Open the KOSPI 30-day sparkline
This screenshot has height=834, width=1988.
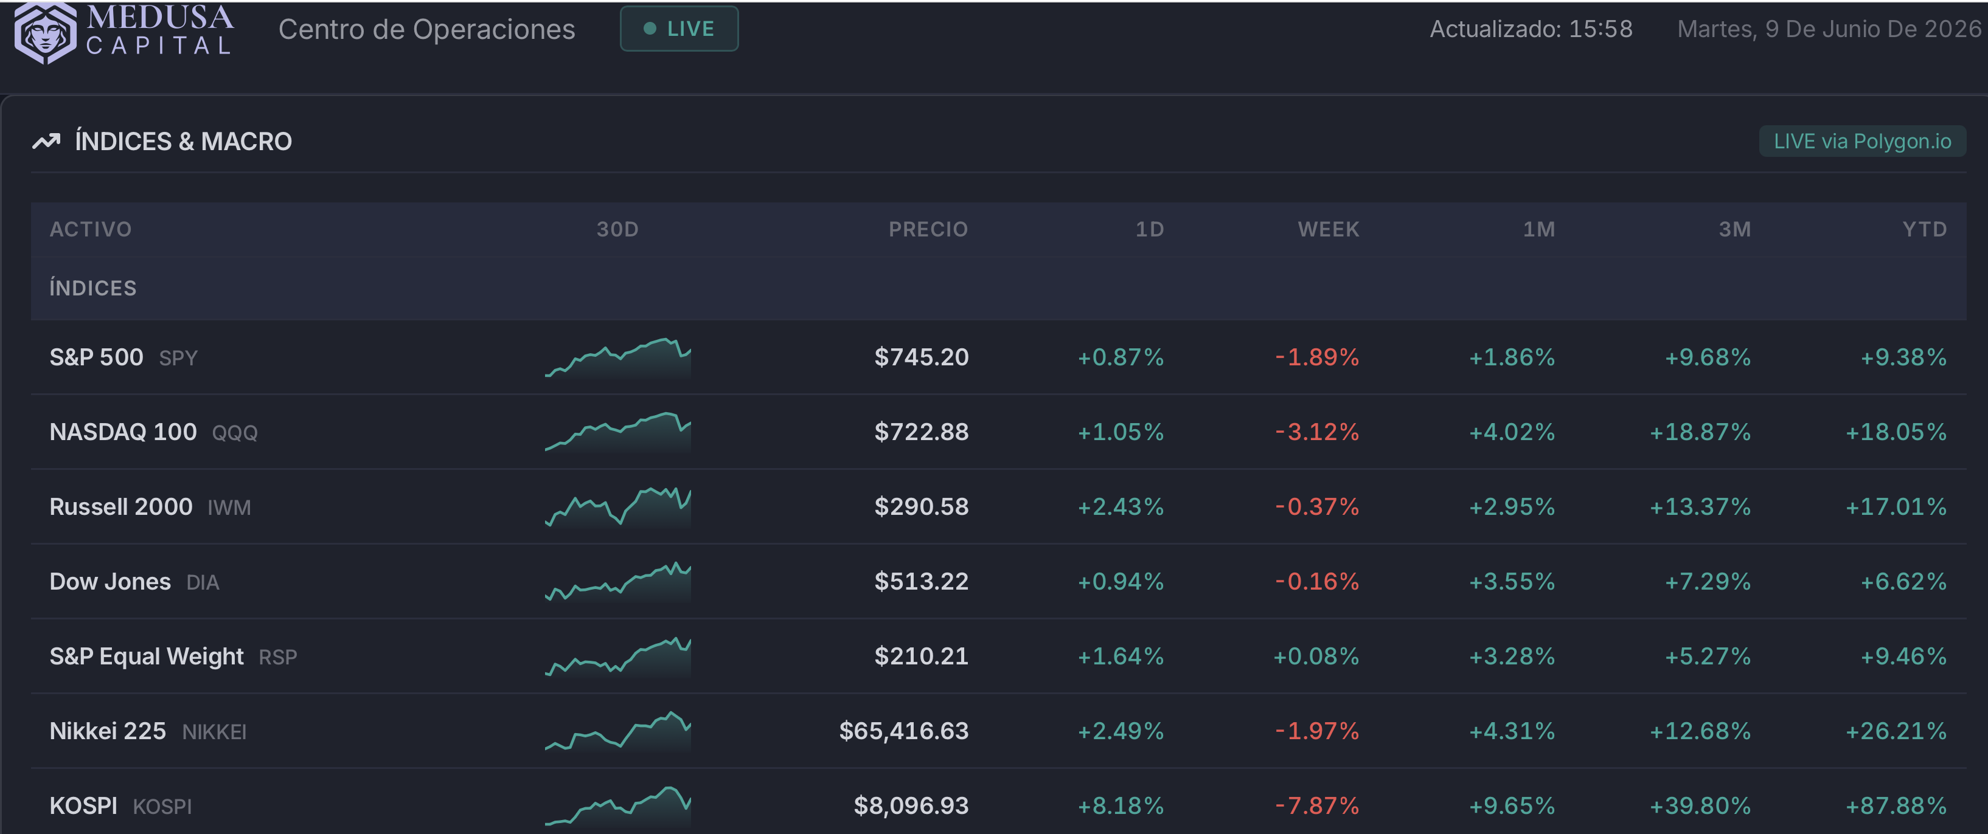(617, 806)
